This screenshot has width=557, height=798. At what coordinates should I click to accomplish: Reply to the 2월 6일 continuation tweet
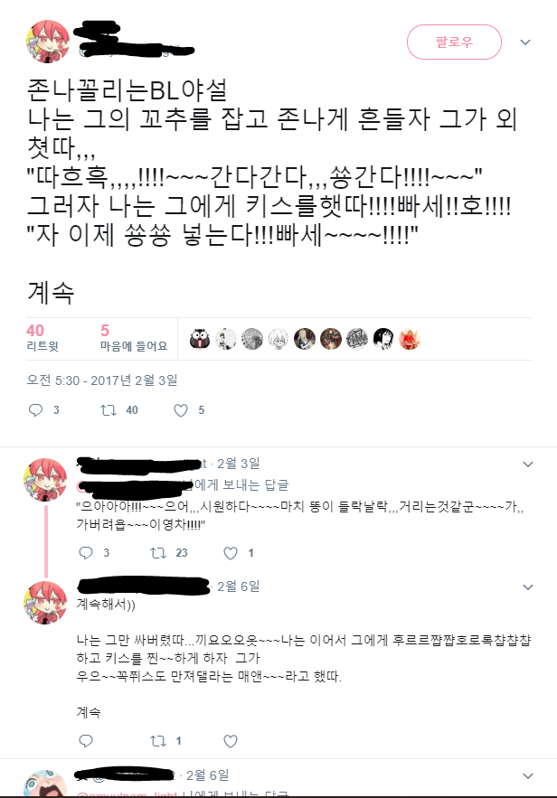coord(86,740)
